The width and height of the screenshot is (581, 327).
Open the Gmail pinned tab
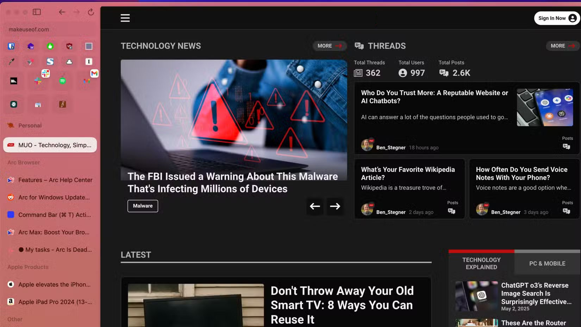(x=95, y=74)
